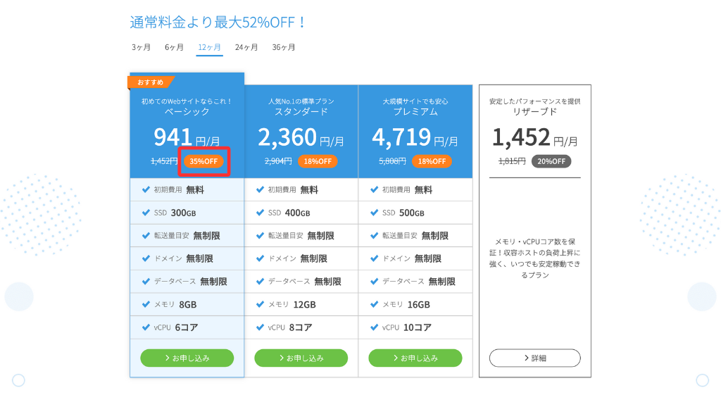
Task: Click the 通常料金より最大52%OFF heading
Action: [x=217, y=22]
